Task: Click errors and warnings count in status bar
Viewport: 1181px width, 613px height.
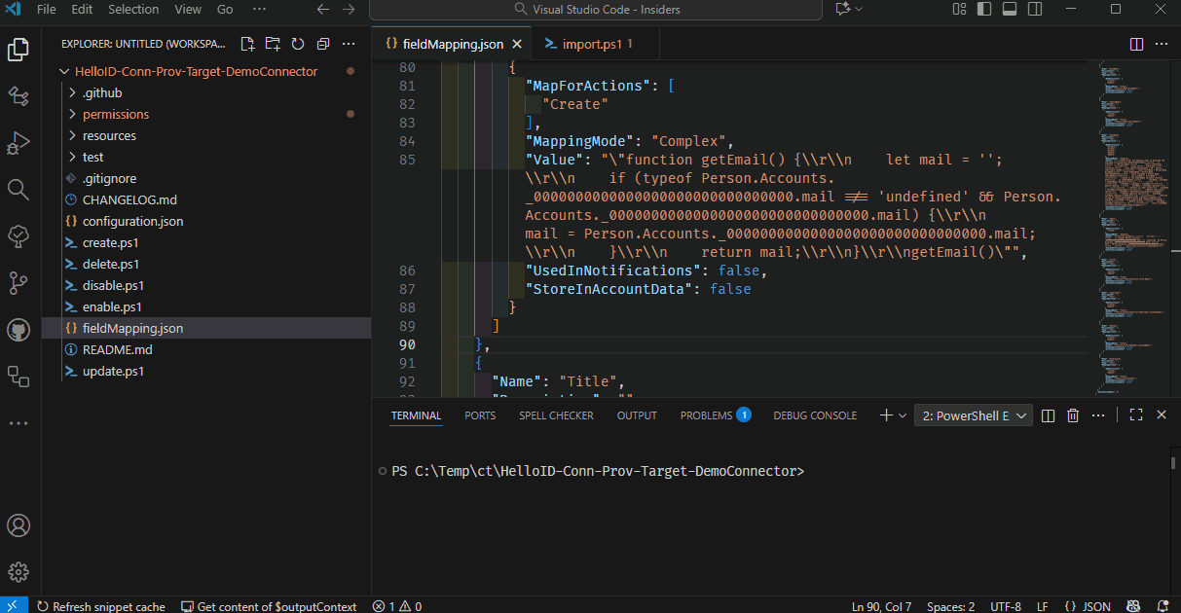Action: point(397,605)
